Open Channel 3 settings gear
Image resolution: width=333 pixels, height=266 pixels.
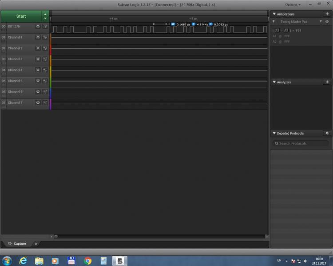click(x=38, y=59)
